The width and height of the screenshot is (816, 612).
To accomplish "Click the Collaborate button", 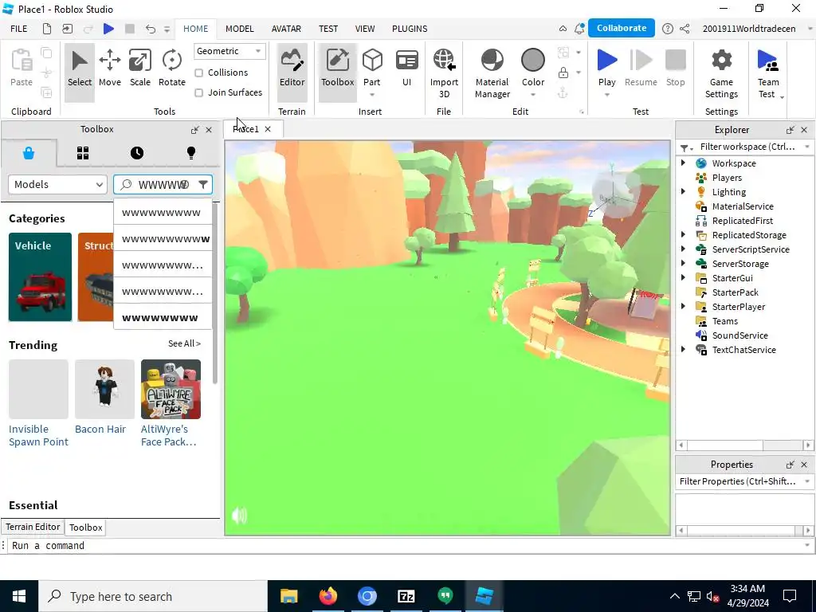I will pyautogui.click(x=622, y=28).
